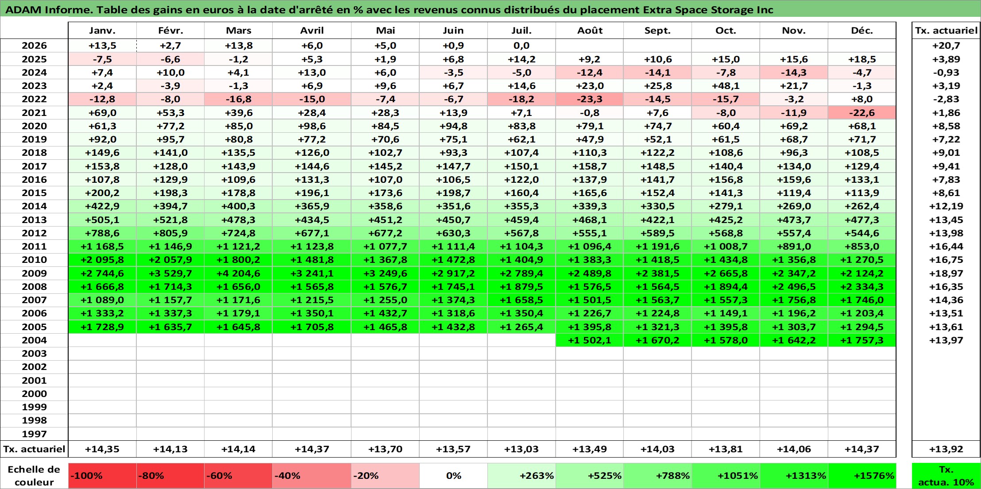Select the 'Déc.' column header

(862, 31)
